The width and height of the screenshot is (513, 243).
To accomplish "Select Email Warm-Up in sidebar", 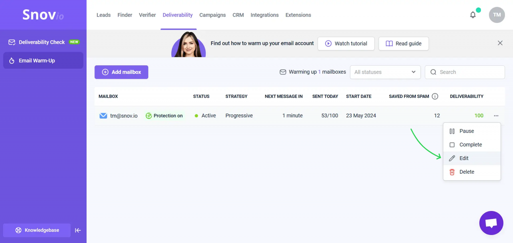I will [43, 61].
